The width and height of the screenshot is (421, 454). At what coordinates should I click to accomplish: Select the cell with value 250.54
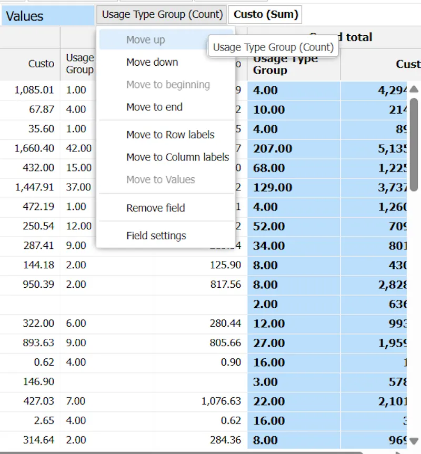pyautogui.click(x=30, y=226)
